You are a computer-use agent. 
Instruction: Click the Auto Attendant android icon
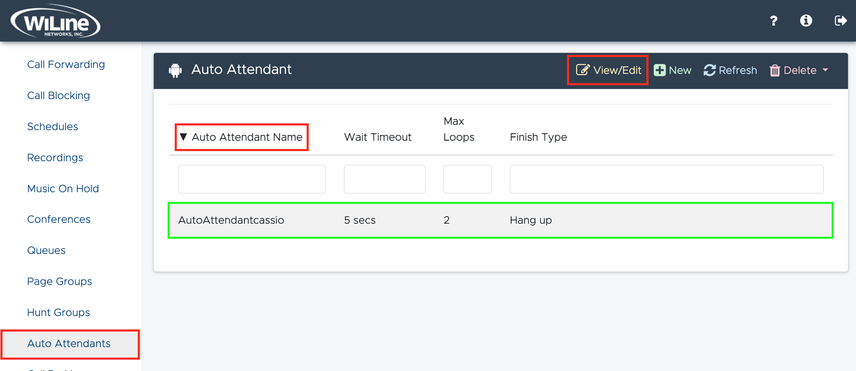tap(175, 70)
